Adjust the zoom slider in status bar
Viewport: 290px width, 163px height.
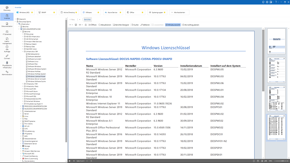pyautogui.click(x=283, y=161)
